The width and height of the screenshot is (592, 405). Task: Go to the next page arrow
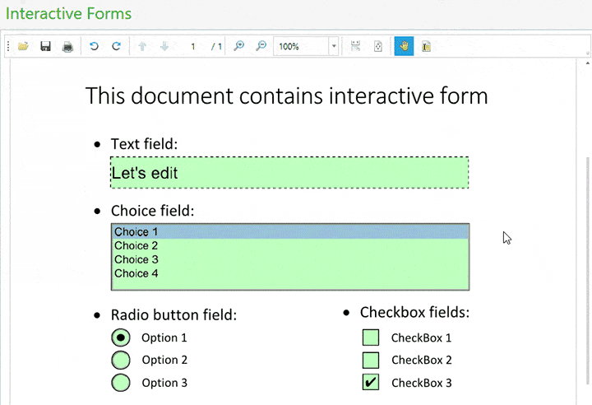[x=164, y=47]
